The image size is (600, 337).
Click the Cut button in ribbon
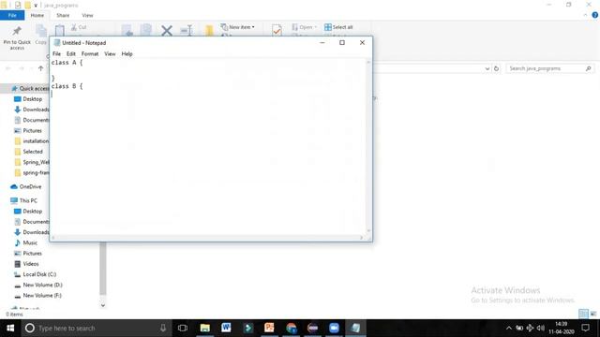79,27
